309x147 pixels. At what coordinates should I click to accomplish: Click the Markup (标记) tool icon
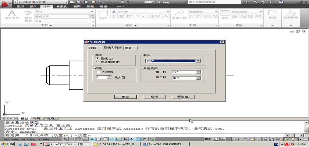point(272,15)
